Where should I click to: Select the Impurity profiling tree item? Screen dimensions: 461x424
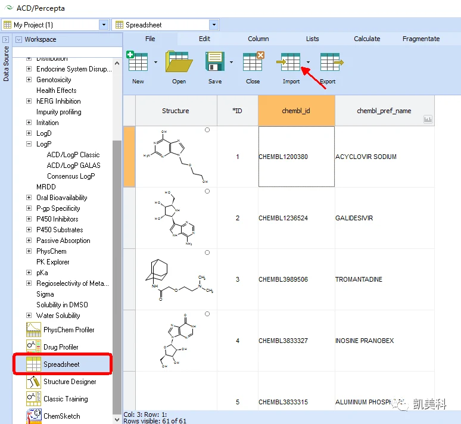[59, 112]
